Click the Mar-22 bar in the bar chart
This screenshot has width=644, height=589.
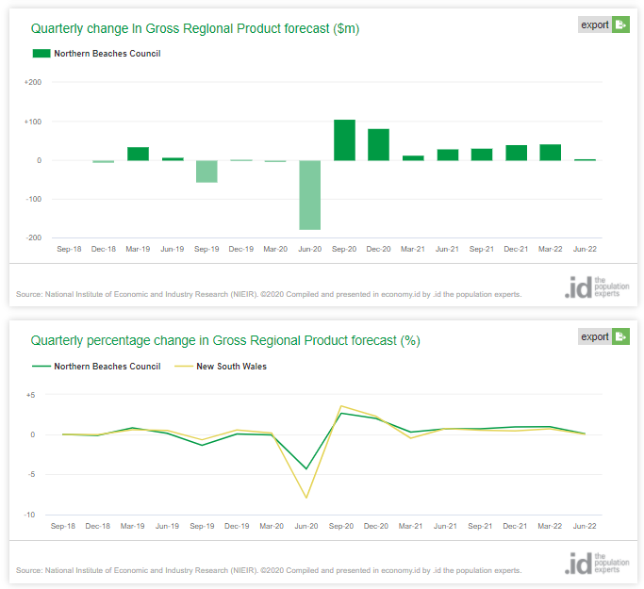[550, 153]
